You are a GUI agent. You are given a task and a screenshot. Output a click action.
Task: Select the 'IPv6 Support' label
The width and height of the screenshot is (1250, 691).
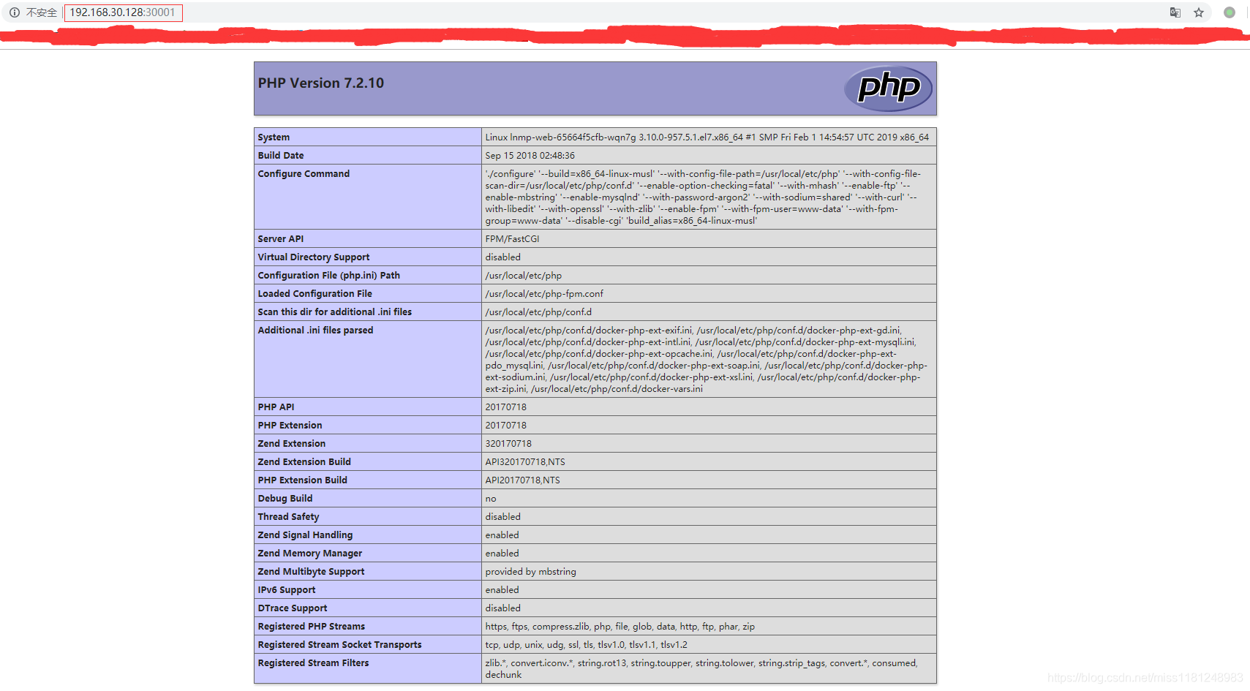coord(287,590)
